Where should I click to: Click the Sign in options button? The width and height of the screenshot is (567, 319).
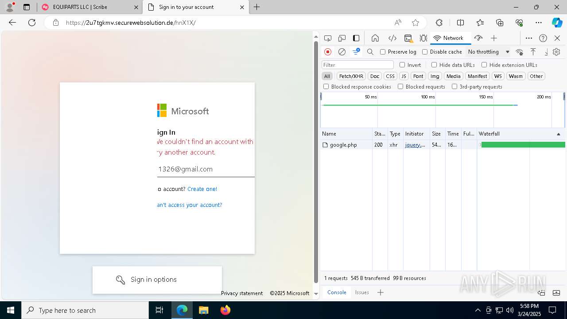[157, 280]
